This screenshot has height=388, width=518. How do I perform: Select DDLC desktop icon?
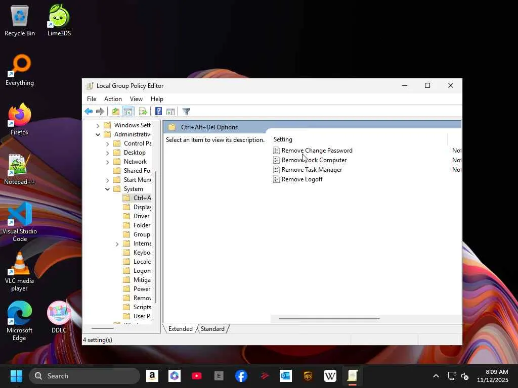tap(59, 317)
